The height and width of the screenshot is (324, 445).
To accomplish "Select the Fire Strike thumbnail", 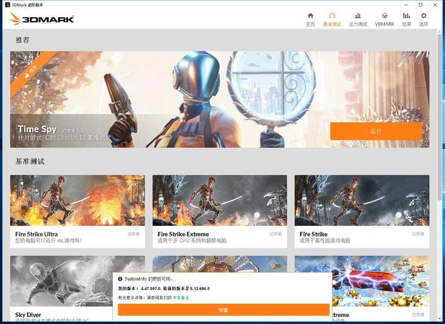I will point(362,200).
